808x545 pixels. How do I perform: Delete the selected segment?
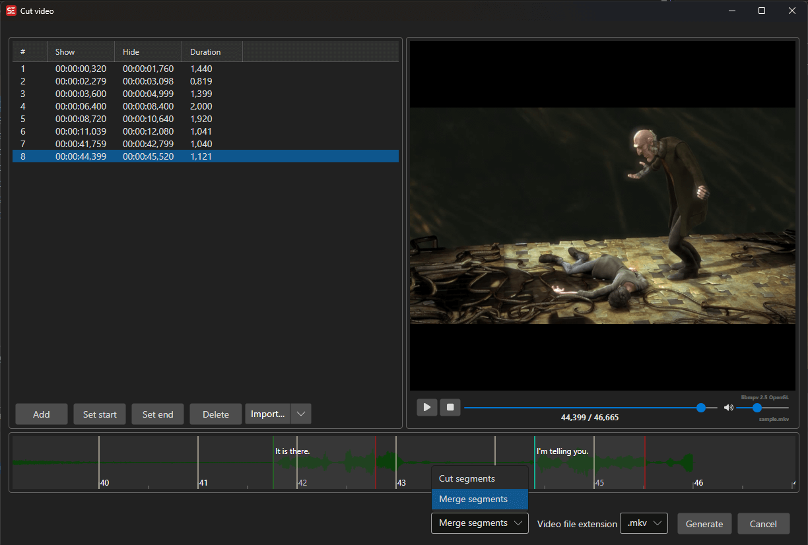click(215, 414)
